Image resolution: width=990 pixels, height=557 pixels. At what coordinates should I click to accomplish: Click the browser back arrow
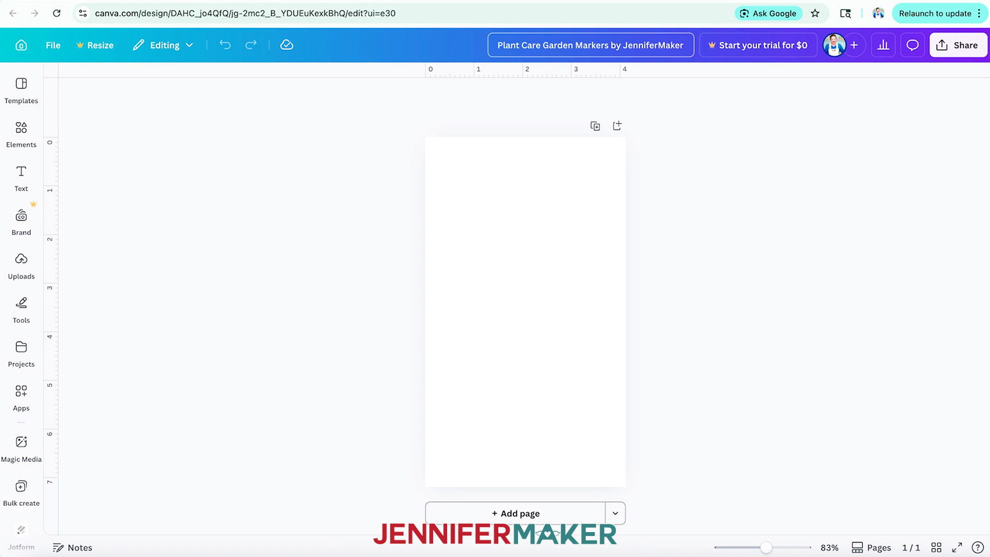click(13, 13)
